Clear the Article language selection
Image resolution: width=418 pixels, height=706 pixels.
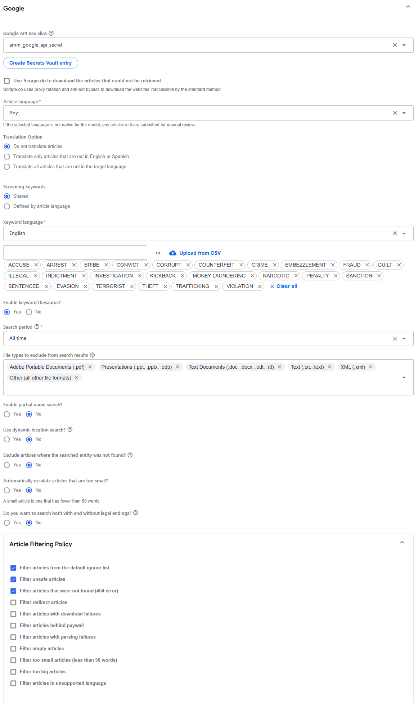[x=395, y=113]
